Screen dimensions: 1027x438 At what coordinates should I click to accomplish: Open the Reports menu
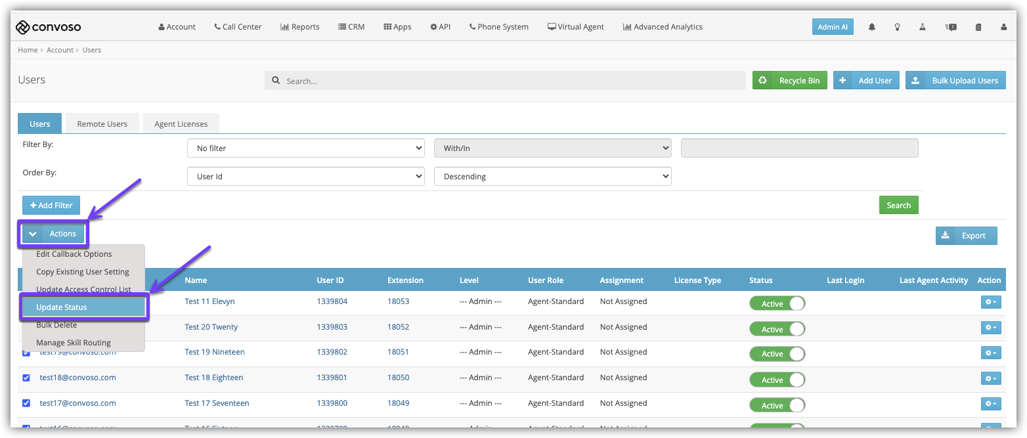[300, 27]
